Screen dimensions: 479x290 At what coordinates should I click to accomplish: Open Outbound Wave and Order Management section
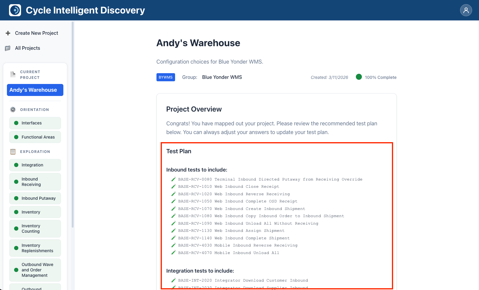tap(35, 270)
